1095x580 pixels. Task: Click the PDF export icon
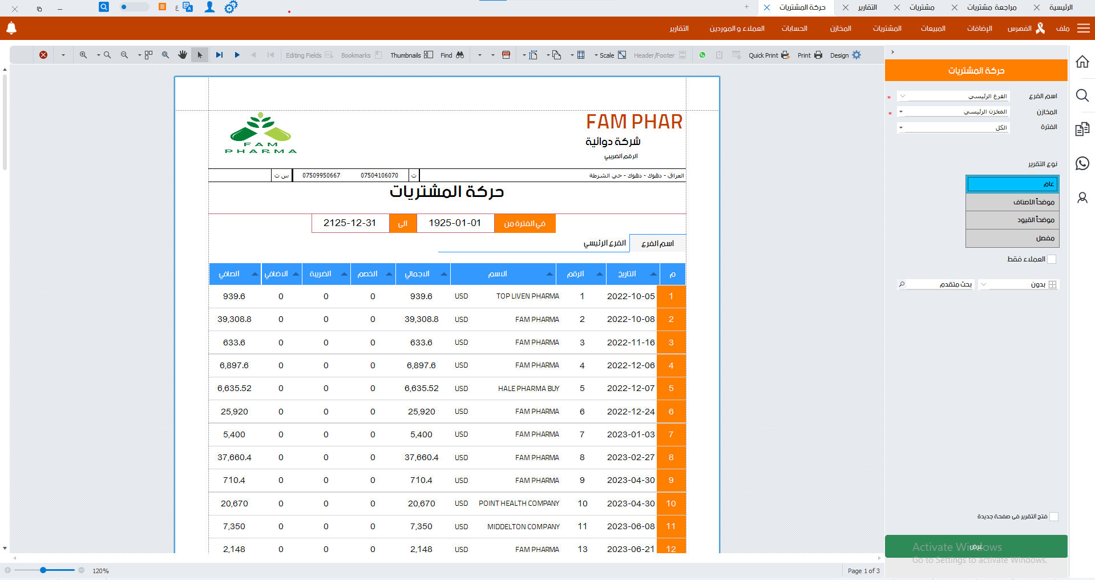point(506,55)
